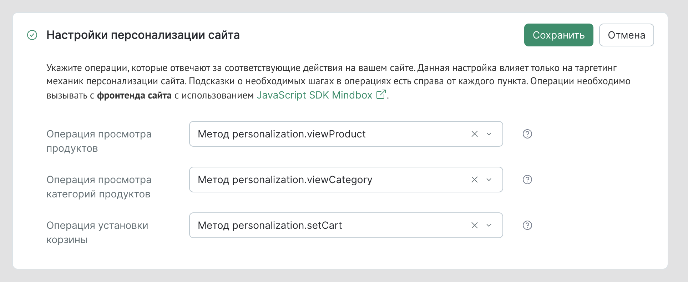Clear the personalization.viewProduct selection

coord(474,134)
